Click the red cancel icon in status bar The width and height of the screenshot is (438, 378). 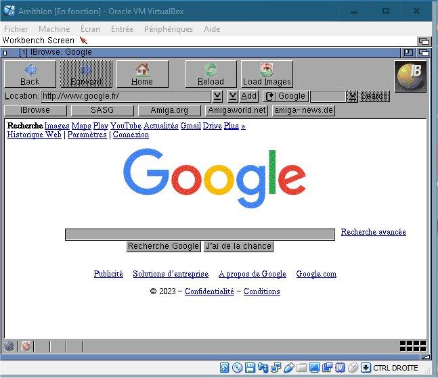[26, 346]
